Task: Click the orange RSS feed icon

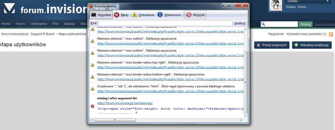Action: click(331, 34)
